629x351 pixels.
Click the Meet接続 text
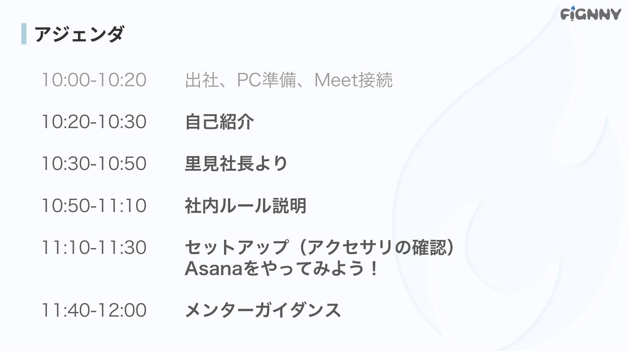coord(353,80)
